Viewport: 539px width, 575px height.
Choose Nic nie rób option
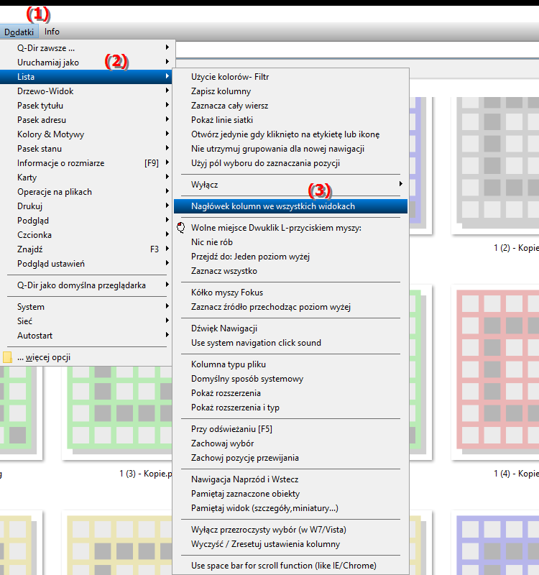pos(290,242)
